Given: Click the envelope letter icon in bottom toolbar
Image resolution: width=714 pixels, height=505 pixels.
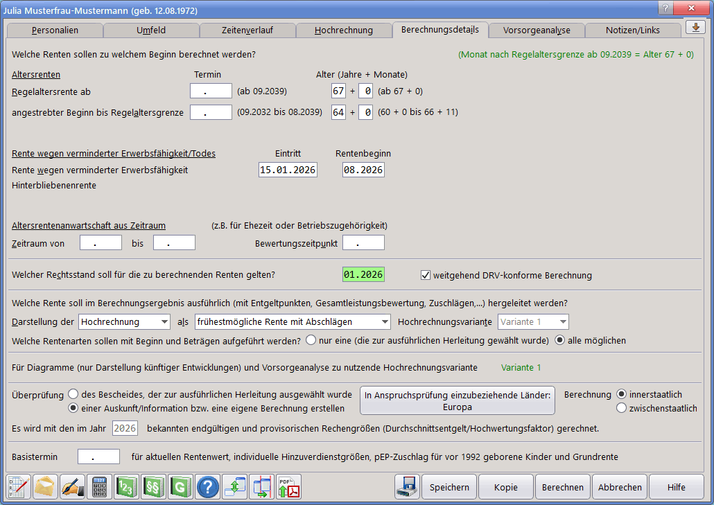Looking at the screenshot, I should pyautogui.click(x=46, y=487).
